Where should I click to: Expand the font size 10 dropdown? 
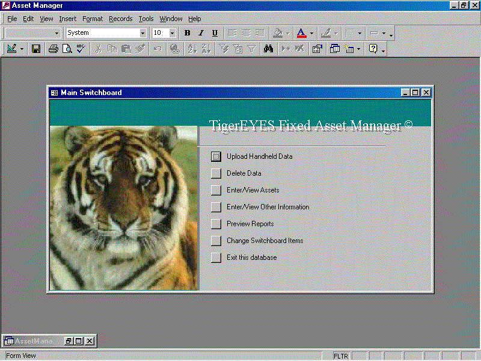(x=172, y=33)
